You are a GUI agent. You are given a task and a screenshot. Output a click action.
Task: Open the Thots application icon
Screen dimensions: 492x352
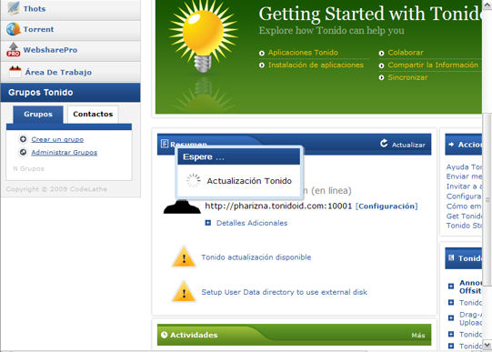click(13, 8)
